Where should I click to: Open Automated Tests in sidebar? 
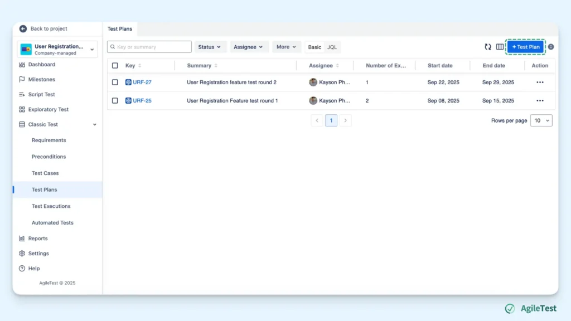click(52, 223)
